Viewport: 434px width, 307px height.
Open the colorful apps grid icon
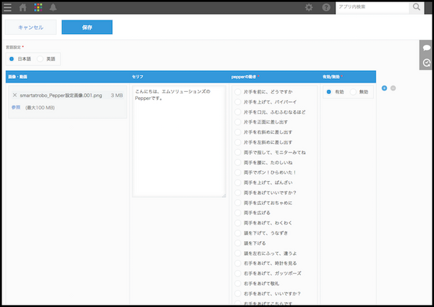click(x=38, y=7)
